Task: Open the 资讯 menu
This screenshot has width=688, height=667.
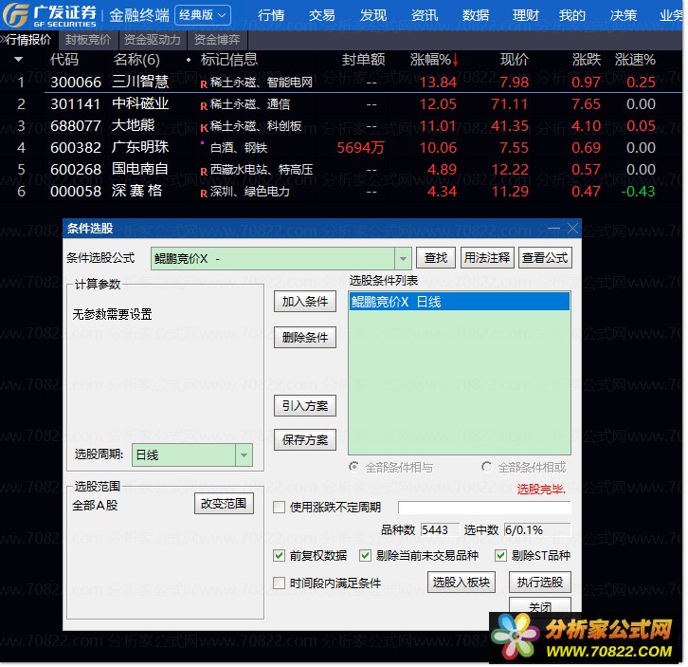Action: (425, 15)
